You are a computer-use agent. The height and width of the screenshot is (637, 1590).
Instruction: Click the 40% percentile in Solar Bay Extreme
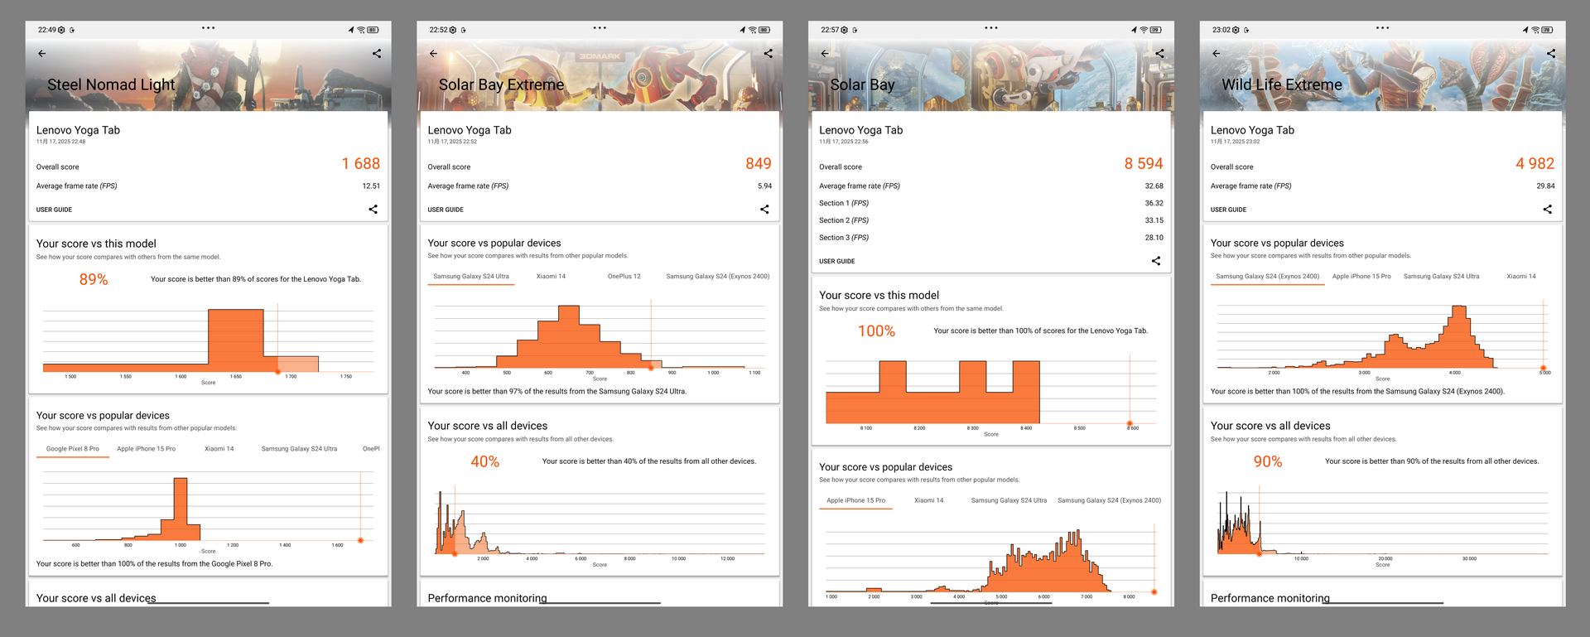coord(485,462)
